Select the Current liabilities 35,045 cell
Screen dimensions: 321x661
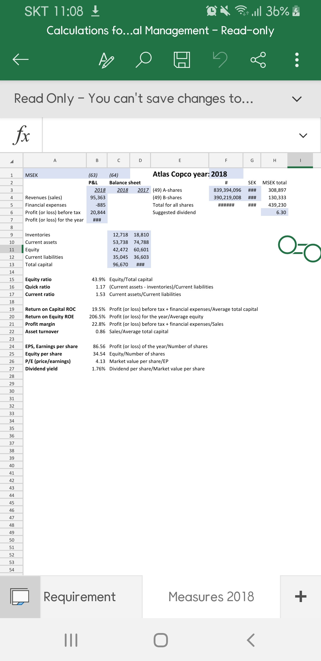(119, 257)
